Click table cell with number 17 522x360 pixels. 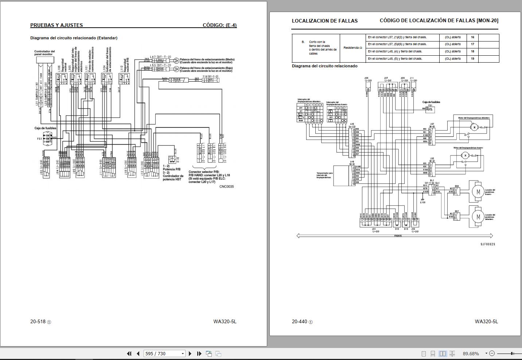(472, 44)
